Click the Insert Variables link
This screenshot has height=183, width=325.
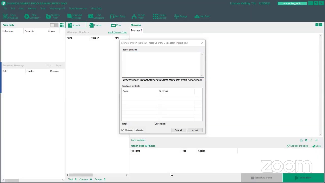(x=138, y=140)
